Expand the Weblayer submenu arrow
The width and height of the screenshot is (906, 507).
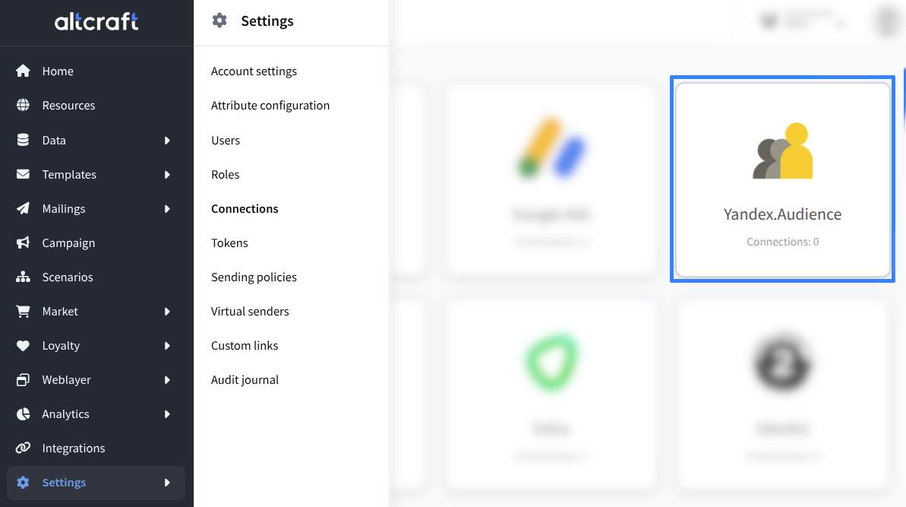tap(167, 380)
